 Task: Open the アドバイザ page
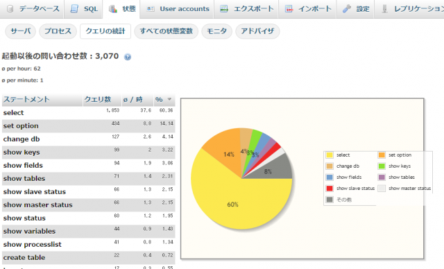click(257, 31)
